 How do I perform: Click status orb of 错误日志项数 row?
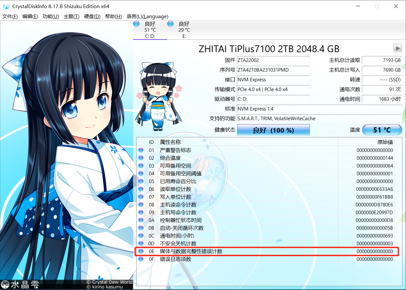pyautogui.click(x=141, y=259)
